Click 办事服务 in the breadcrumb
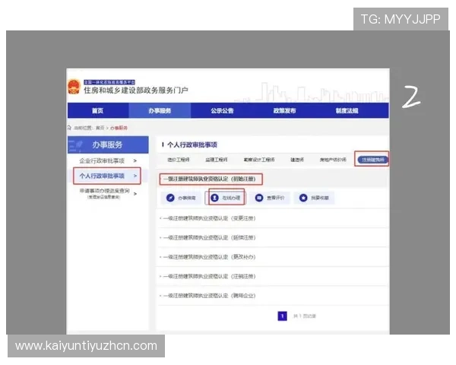456x365 pixels. (x=119, y=128)
